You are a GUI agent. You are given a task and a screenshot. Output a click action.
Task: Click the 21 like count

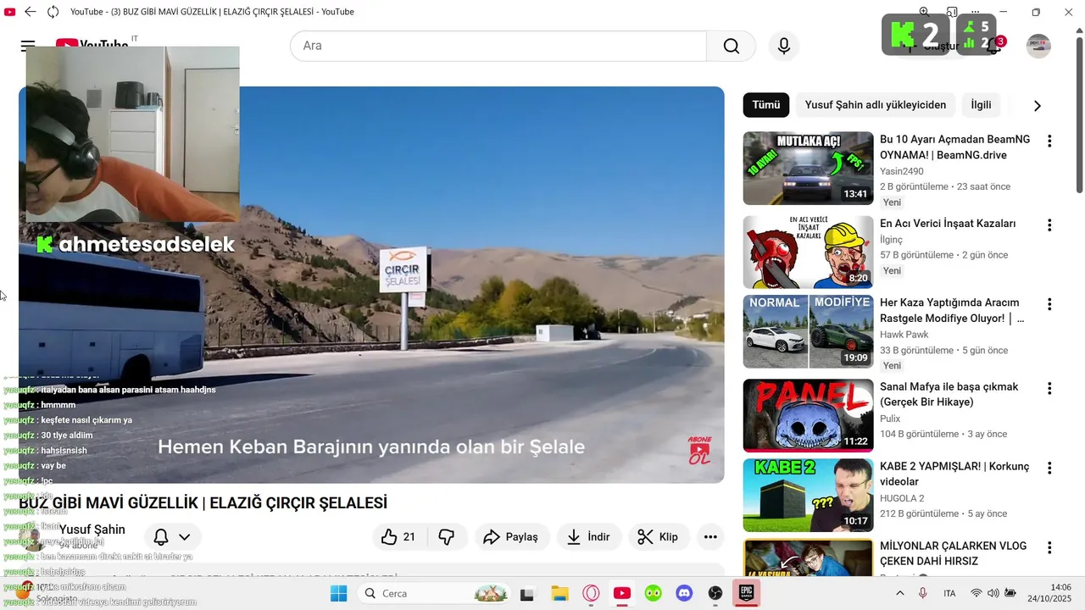[409, 537]
